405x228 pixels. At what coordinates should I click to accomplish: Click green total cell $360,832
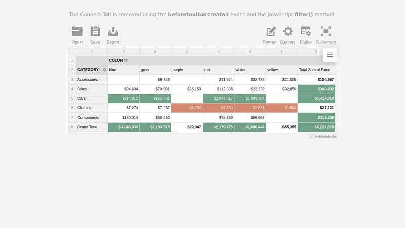(316, 89)
